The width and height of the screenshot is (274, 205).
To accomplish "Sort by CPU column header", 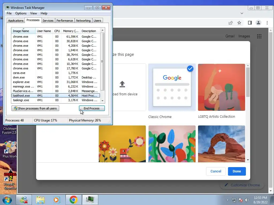I will point(57,31).
